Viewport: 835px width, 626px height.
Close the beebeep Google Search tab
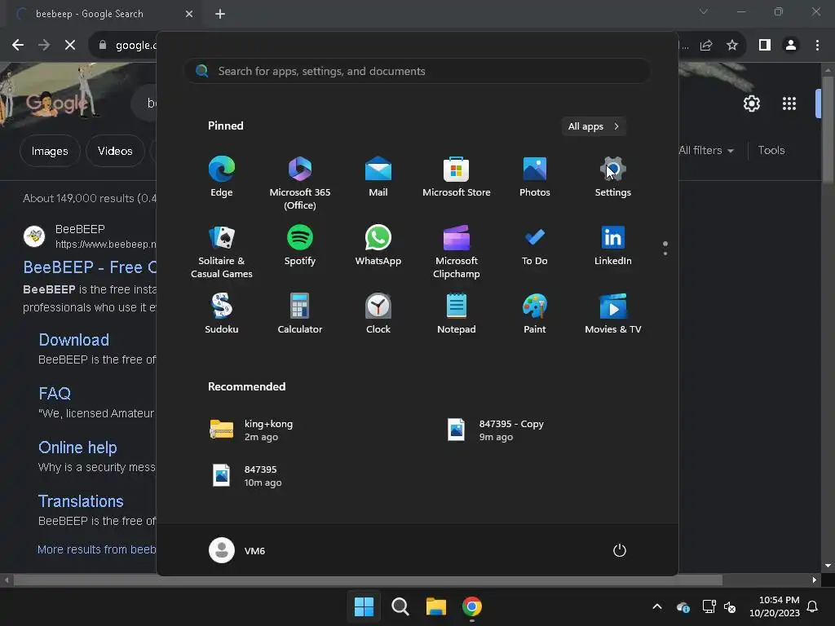tap(189, 14)
